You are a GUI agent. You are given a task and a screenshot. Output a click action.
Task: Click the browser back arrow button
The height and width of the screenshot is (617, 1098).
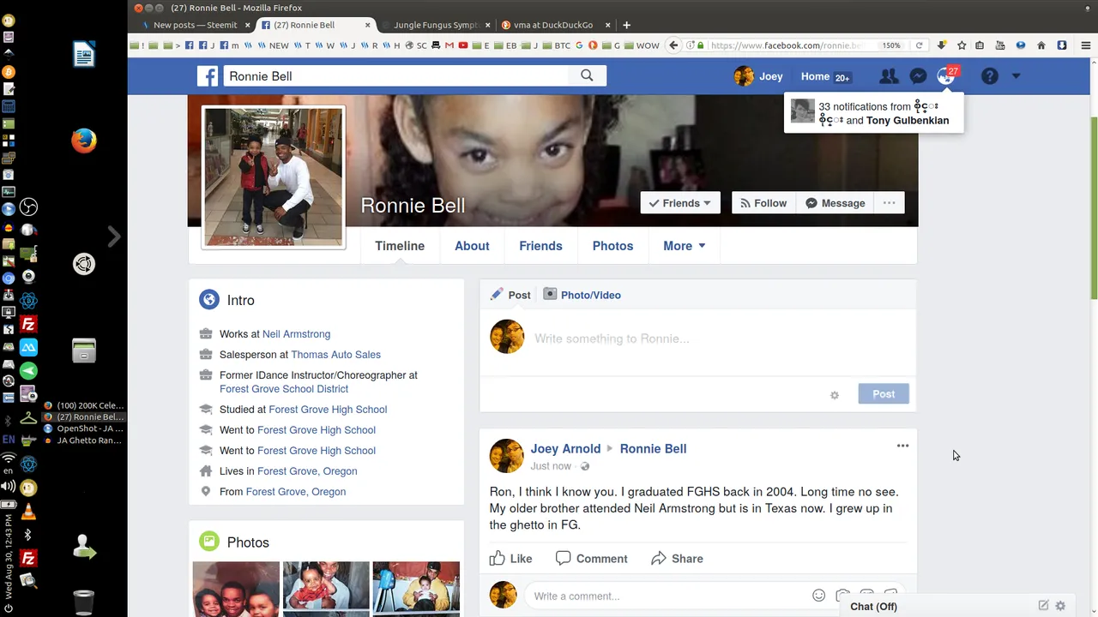tap(674, 45)
